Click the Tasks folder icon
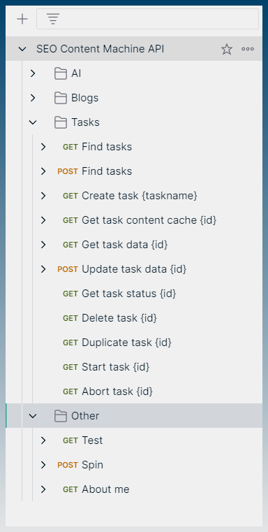This screenshot has height=532, width=268. coord(60,122)
